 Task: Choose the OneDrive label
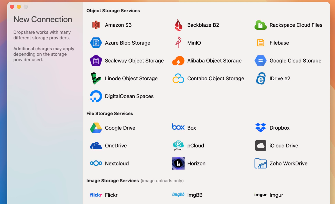pos(116,145)
